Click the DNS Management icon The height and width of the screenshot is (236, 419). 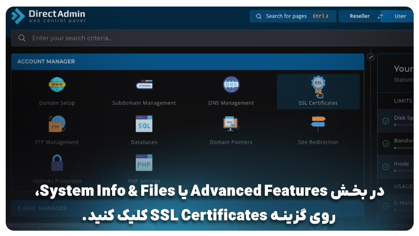(231, 85)
